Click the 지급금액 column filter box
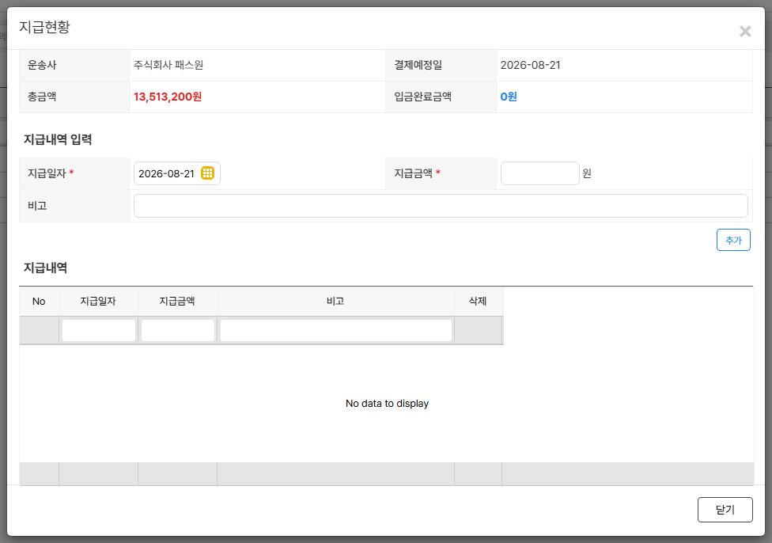The width and height of the screenshot is (772, 543). (x=178, y=330)
